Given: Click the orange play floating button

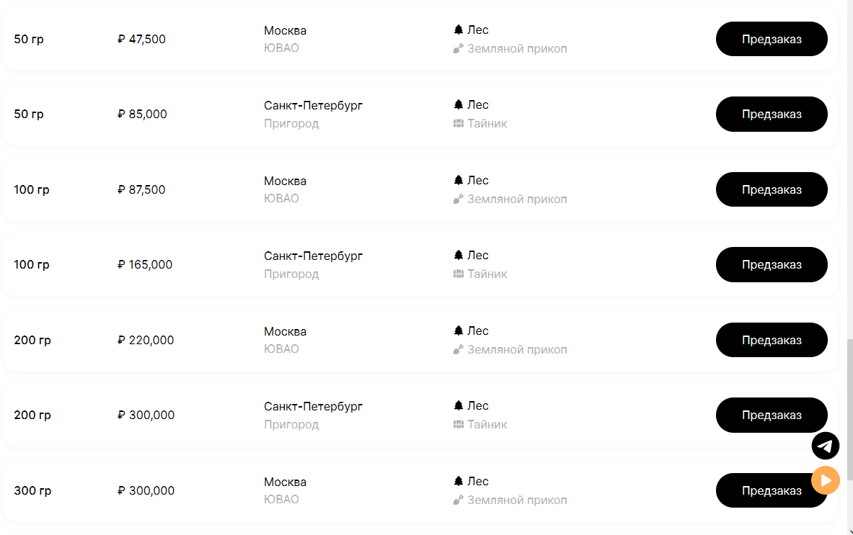Looking at the screenshot, I should pyautogui.click(x=825, y=480).
